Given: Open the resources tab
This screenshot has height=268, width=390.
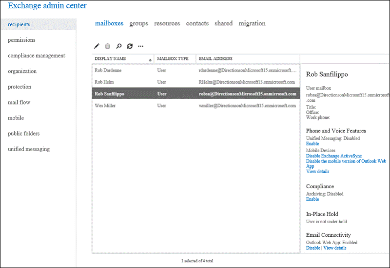Looking at the screenshot, I should tap(167, 23).
